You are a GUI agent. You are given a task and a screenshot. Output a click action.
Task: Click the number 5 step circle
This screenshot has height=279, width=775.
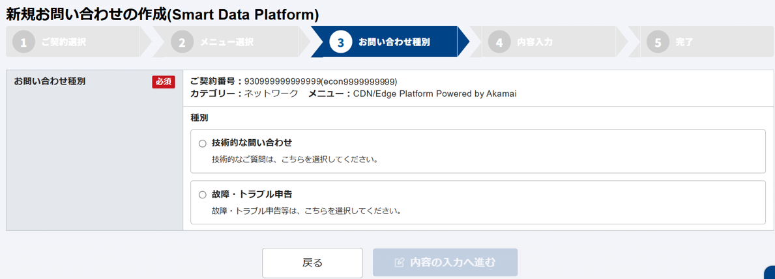pyautogui.click(x=658, y=43)
